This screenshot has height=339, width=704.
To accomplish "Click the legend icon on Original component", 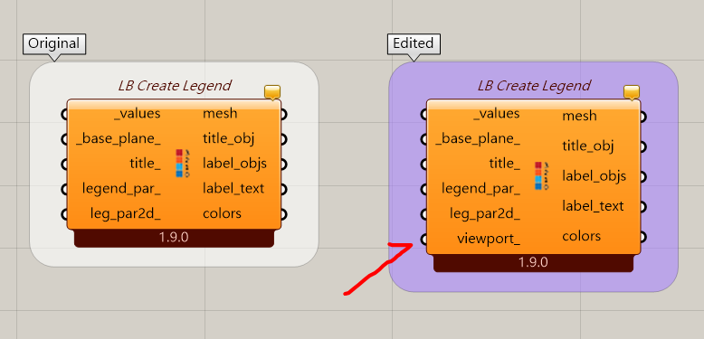I will coord(182,164).
